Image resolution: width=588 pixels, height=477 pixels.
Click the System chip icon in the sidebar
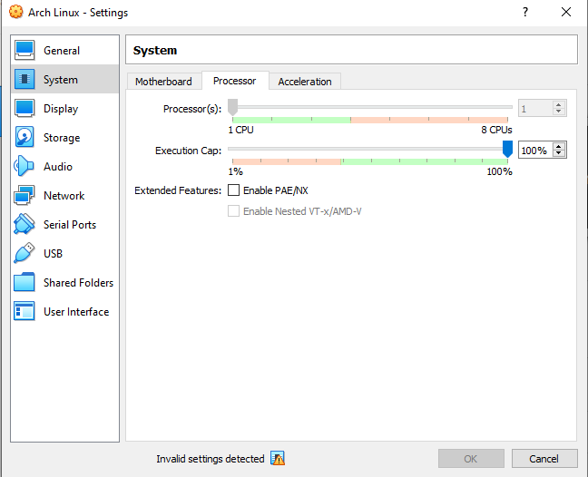(24, 79)
